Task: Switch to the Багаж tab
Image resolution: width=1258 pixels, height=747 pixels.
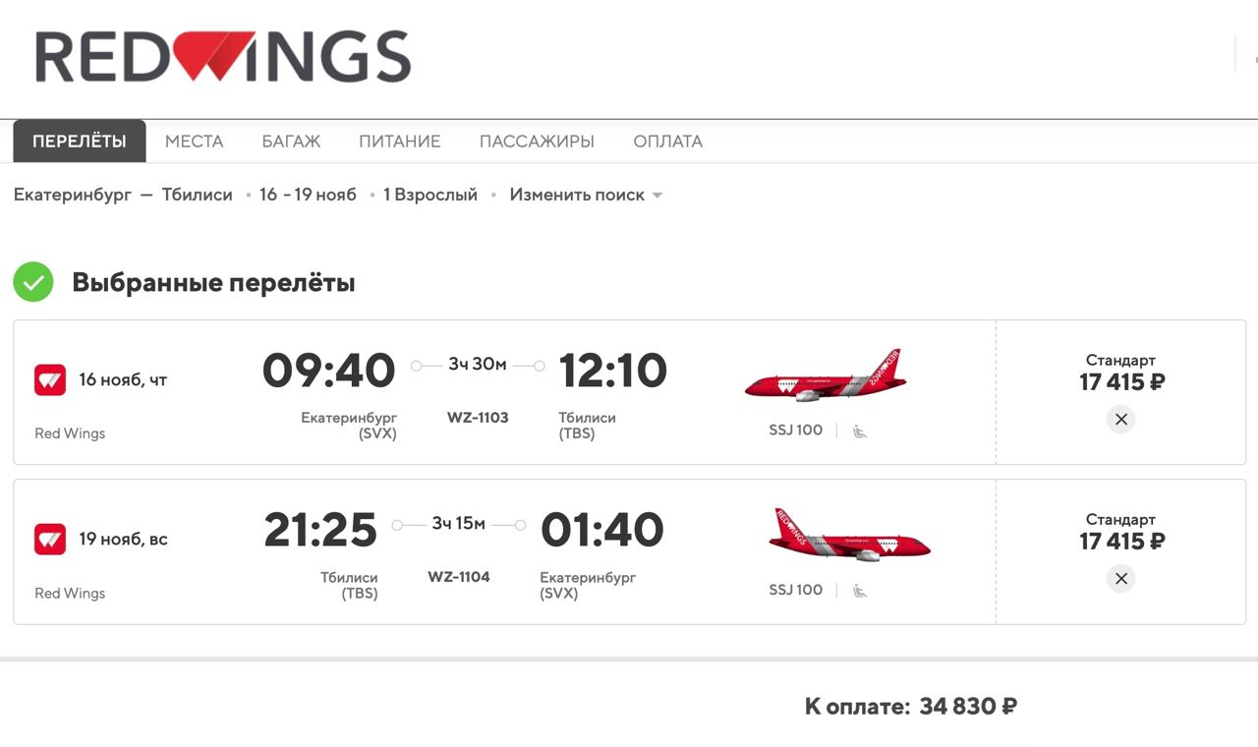Action: pyautogui.click(x=291, y=142)
